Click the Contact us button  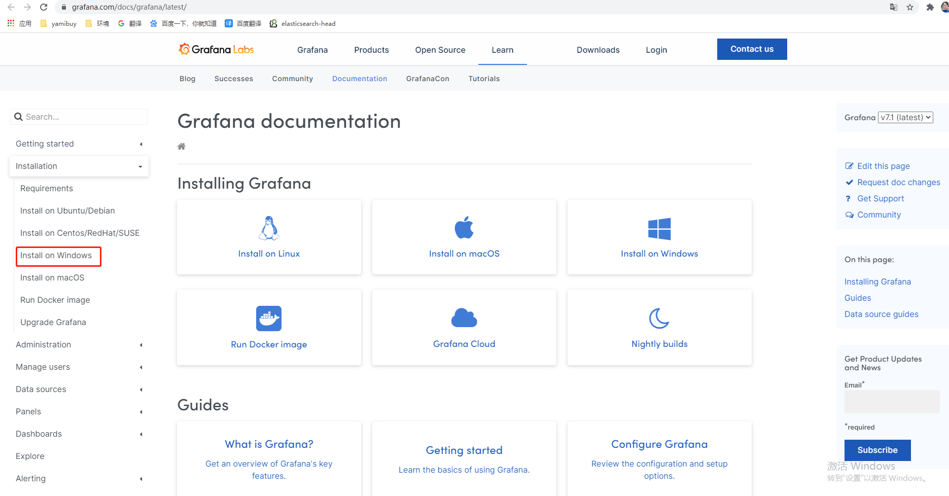pos(752,49)
